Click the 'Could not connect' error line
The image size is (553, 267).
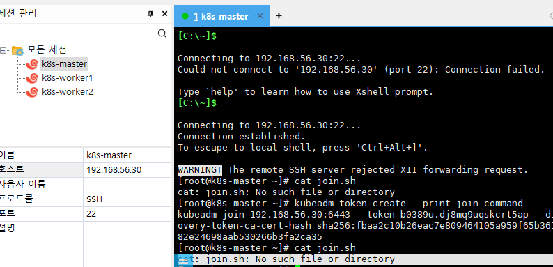361,70
